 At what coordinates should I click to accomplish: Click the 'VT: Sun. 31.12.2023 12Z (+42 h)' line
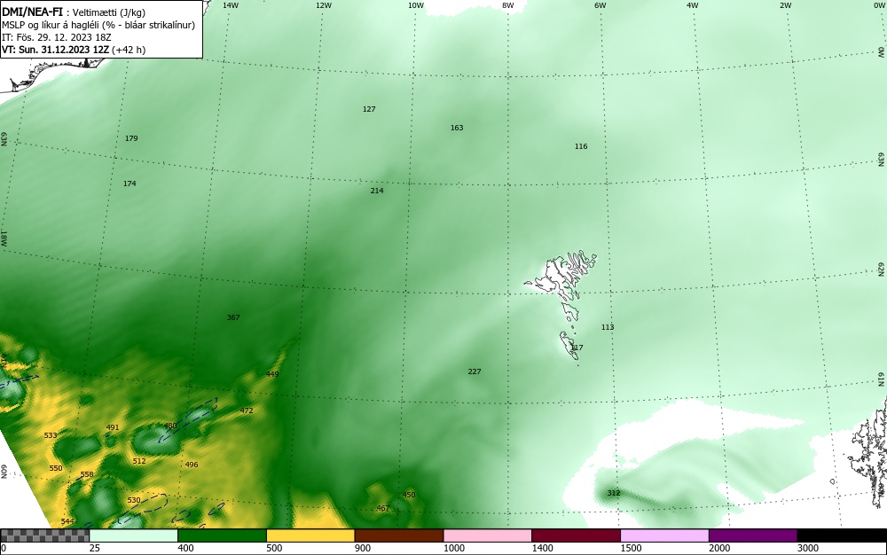74,50
